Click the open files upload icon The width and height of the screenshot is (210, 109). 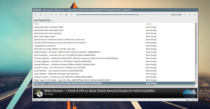[x=41, y=15]
